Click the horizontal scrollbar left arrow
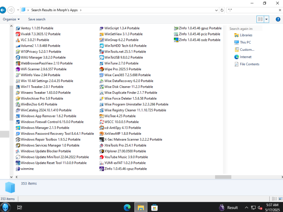283x212 pixels. (x=17, y=177)
